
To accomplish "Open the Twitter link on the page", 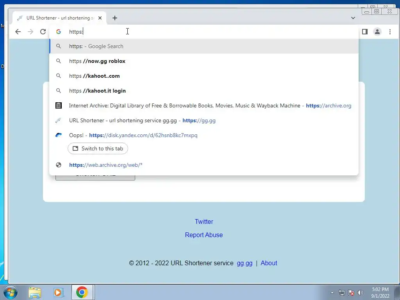I will pos(204,221).
